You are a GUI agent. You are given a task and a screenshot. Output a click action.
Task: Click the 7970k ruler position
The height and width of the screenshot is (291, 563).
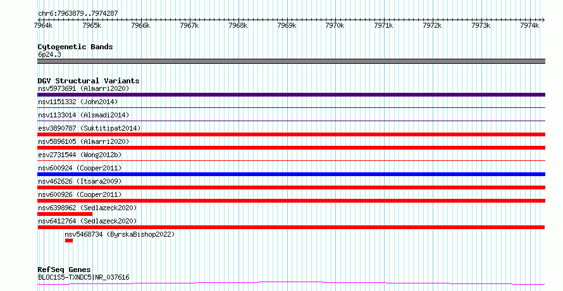click(x=335, y=26)
